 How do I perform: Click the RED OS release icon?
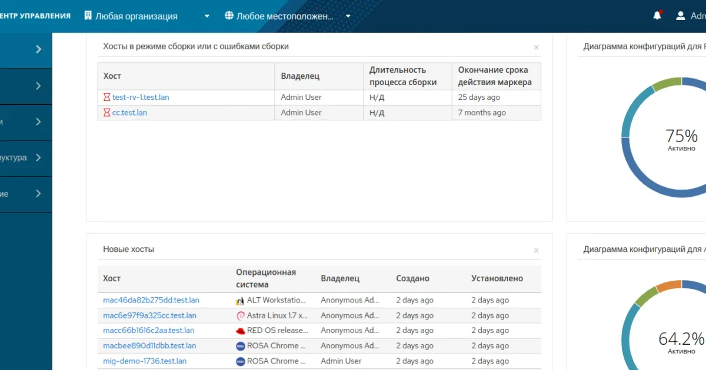click(x=240, y=331)
